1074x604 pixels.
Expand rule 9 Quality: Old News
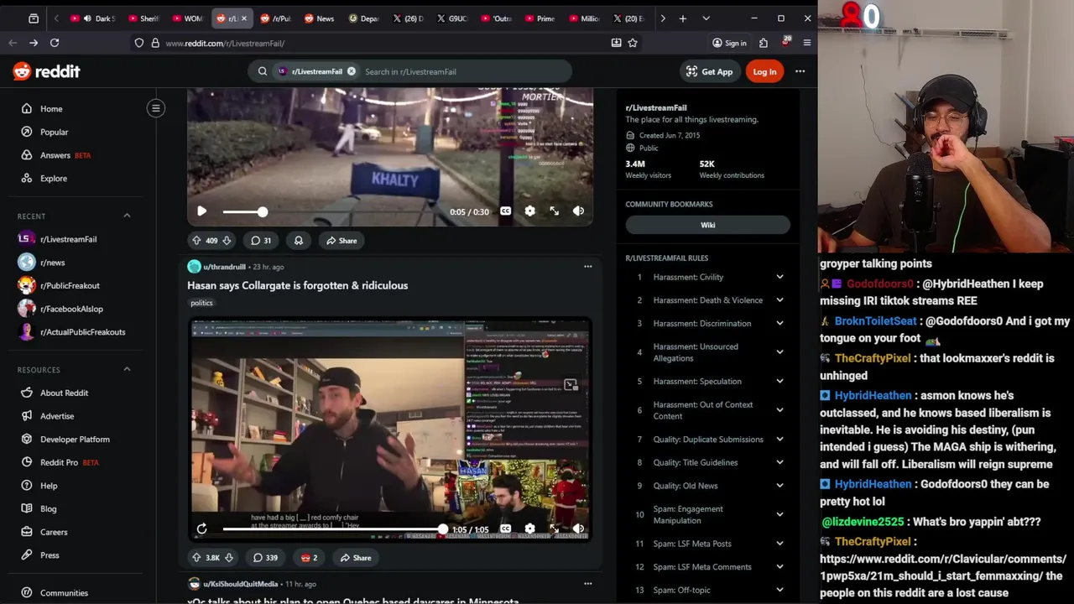click(x=707, y=486)
